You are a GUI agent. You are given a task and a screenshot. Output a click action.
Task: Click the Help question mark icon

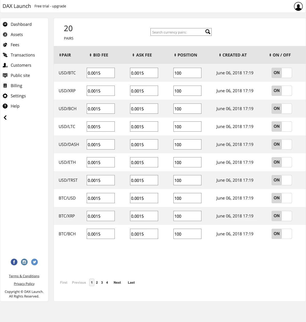coord(5,106)
